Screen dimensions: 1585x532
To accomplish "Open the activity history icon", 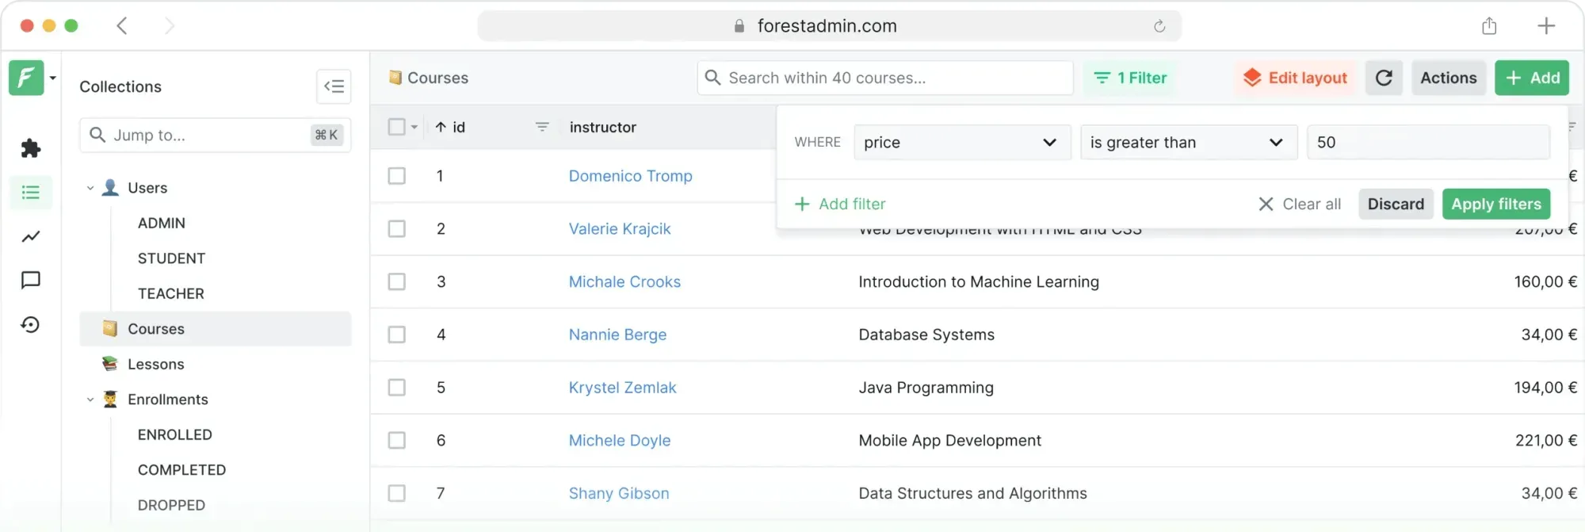I will coord(30,324).
